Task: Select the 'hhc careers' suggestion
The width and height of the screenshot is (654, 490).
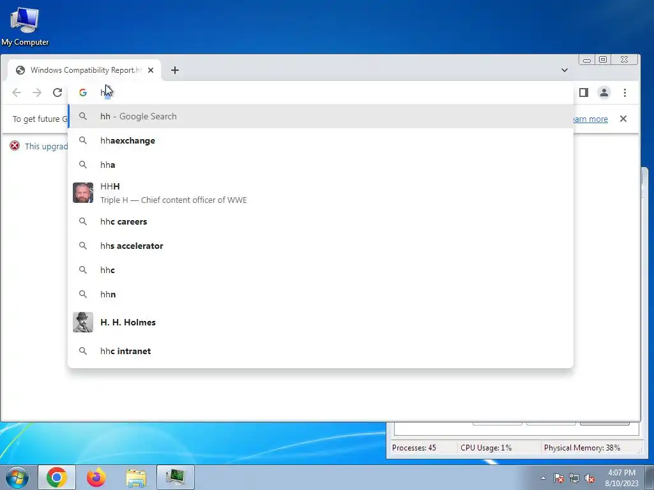Action: 321,221
